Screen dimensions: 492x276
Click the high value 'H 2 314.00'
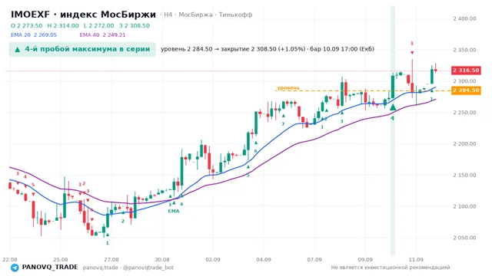point(63,25)
